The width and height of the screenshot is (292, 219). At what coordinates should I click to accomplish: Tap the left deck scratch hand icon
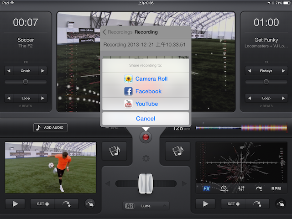91,204
